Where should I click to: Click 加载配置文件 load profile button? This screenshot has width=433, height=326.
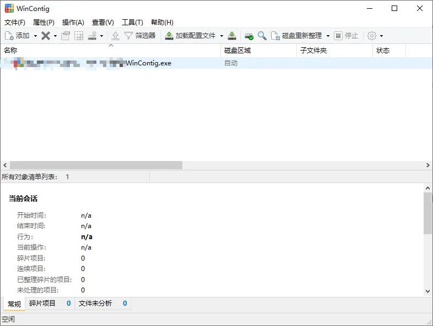[191, 36]
